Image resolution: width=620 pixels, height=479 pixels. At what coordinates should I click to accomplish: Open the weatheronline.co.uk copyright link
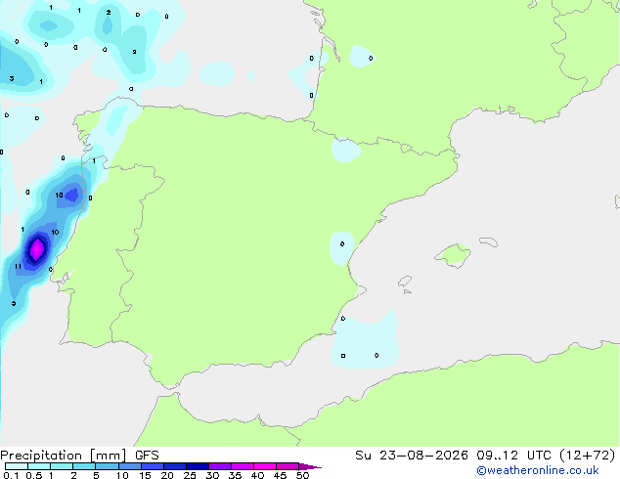537,470
